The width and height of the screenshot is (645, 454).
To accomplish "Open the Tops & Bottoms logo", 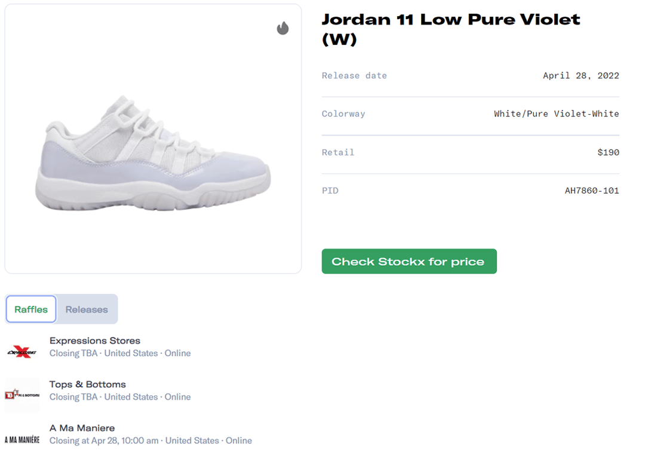I will [22, 395].
